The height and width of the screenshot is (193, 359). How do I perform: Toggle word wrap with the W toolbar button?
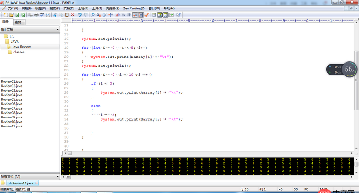pyautogui.click(x=129, y=15)
